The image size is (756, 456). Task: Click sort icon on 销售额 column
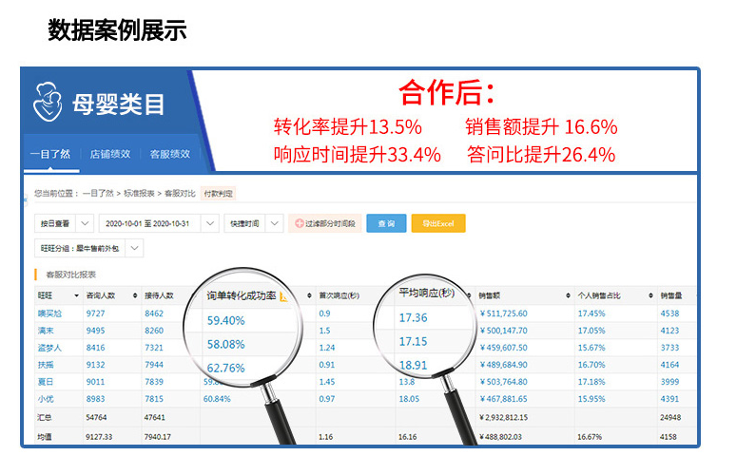(x=568, y=295)
